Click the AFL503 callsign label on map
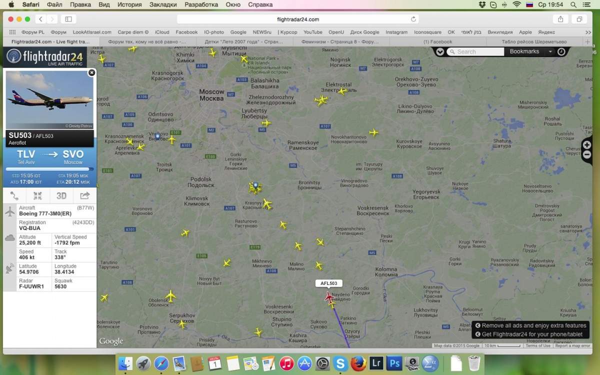600x375 pixels. click(329, 283)
